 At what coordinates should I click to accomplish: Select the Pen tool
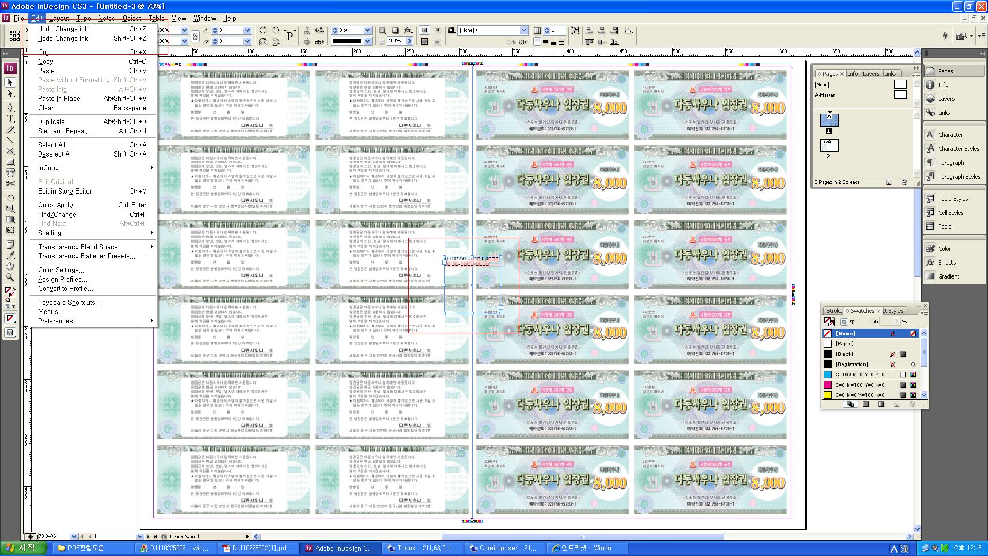click(x=10, y=107)
